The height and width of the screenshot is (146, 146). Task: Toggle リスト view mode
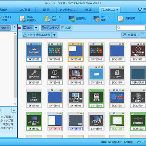coord(66,28)
